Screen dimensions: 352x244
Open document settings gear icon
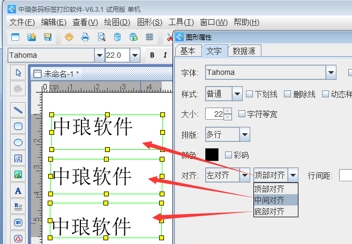(x=69, y=37)
